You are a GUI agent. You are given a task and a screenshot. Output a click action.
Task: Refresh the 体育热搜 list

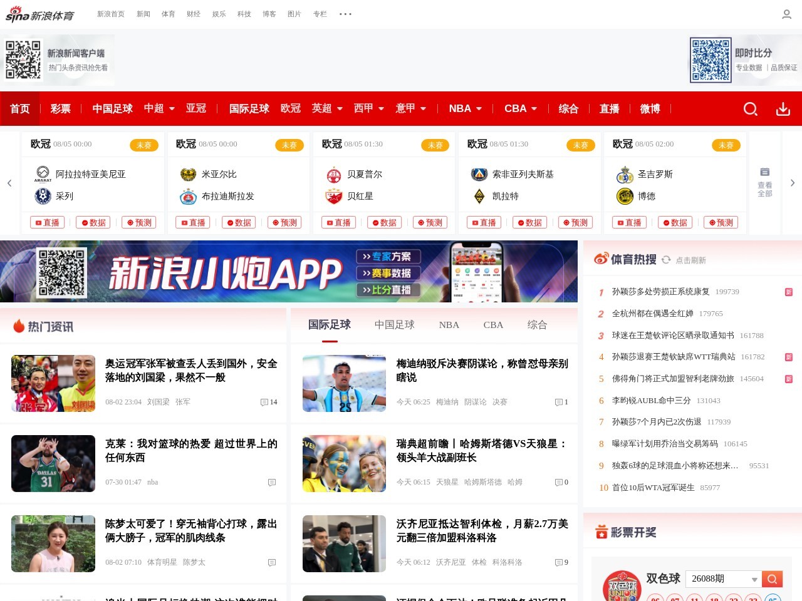pyautogui.click(x=666, y=260)
